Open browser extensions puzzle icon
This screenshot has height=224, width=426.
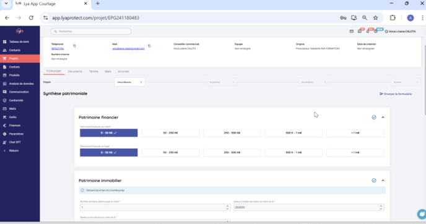click(x=393, y=18)
